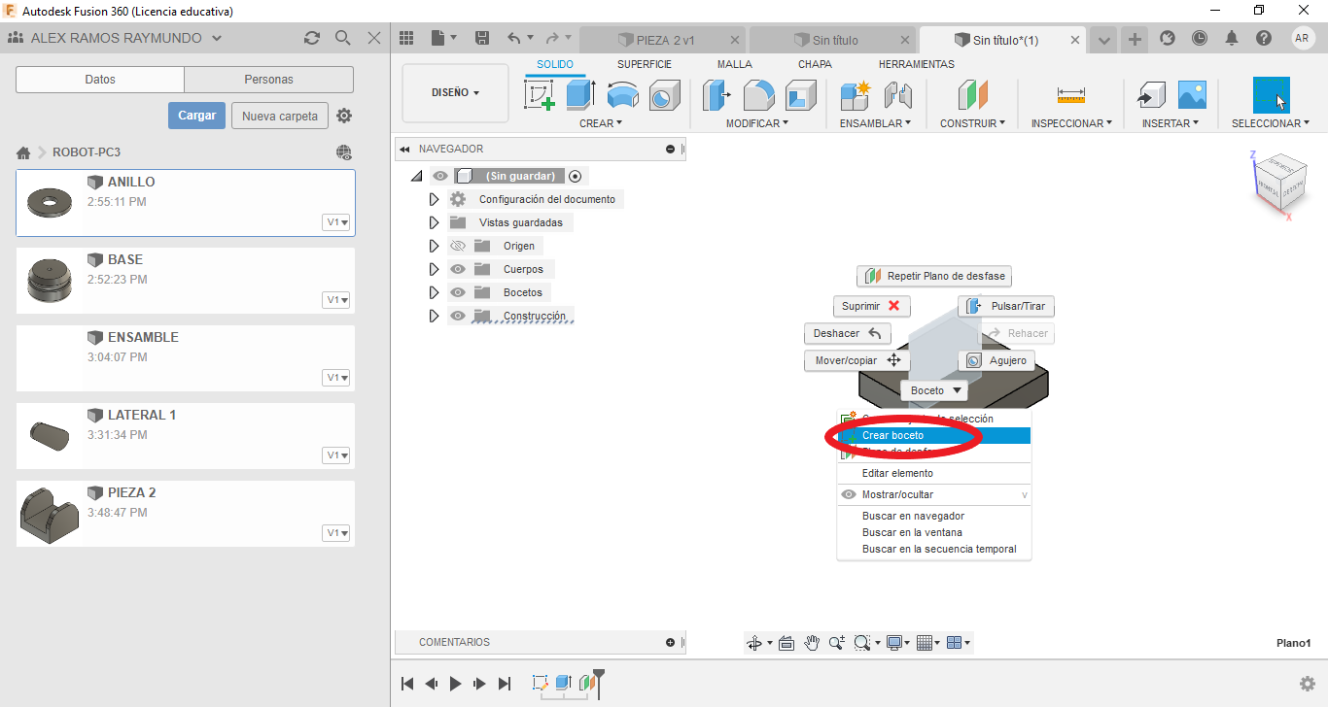Open the CREAR dropdown menu
Image resolution: width=1328 pixels, height=707 pixels.
click(x=601, y=123)
